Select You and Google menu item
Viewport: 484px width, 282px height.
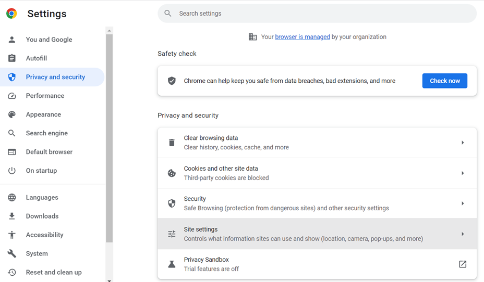49,40
